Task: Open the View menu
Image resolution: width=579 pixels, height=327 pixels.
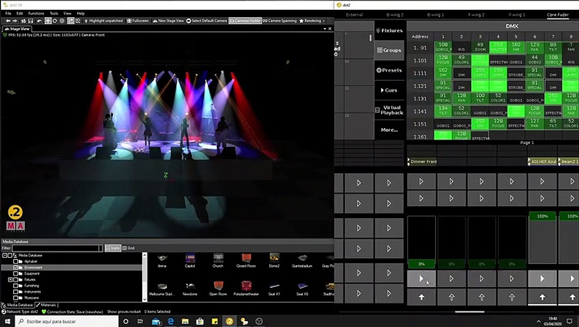Action: (x=67, y=14)
